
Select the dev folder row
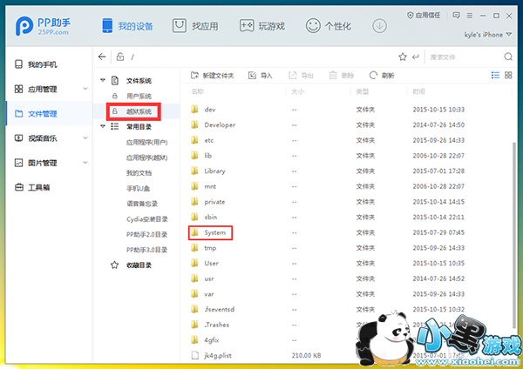tap(345, 110)
